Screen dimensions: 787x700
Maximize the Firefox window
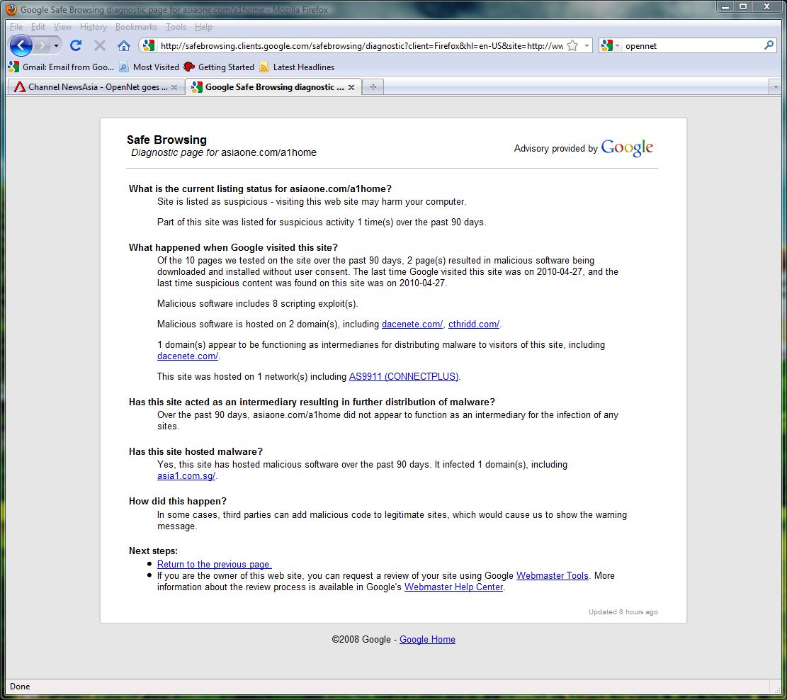tap(743, 7)
